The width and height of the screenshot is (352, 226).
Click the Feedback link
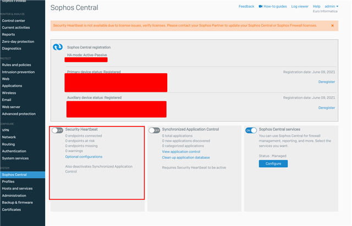(246, 6)
